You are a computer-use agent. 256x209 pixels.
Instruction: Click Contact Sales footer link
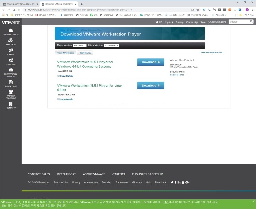39,174
